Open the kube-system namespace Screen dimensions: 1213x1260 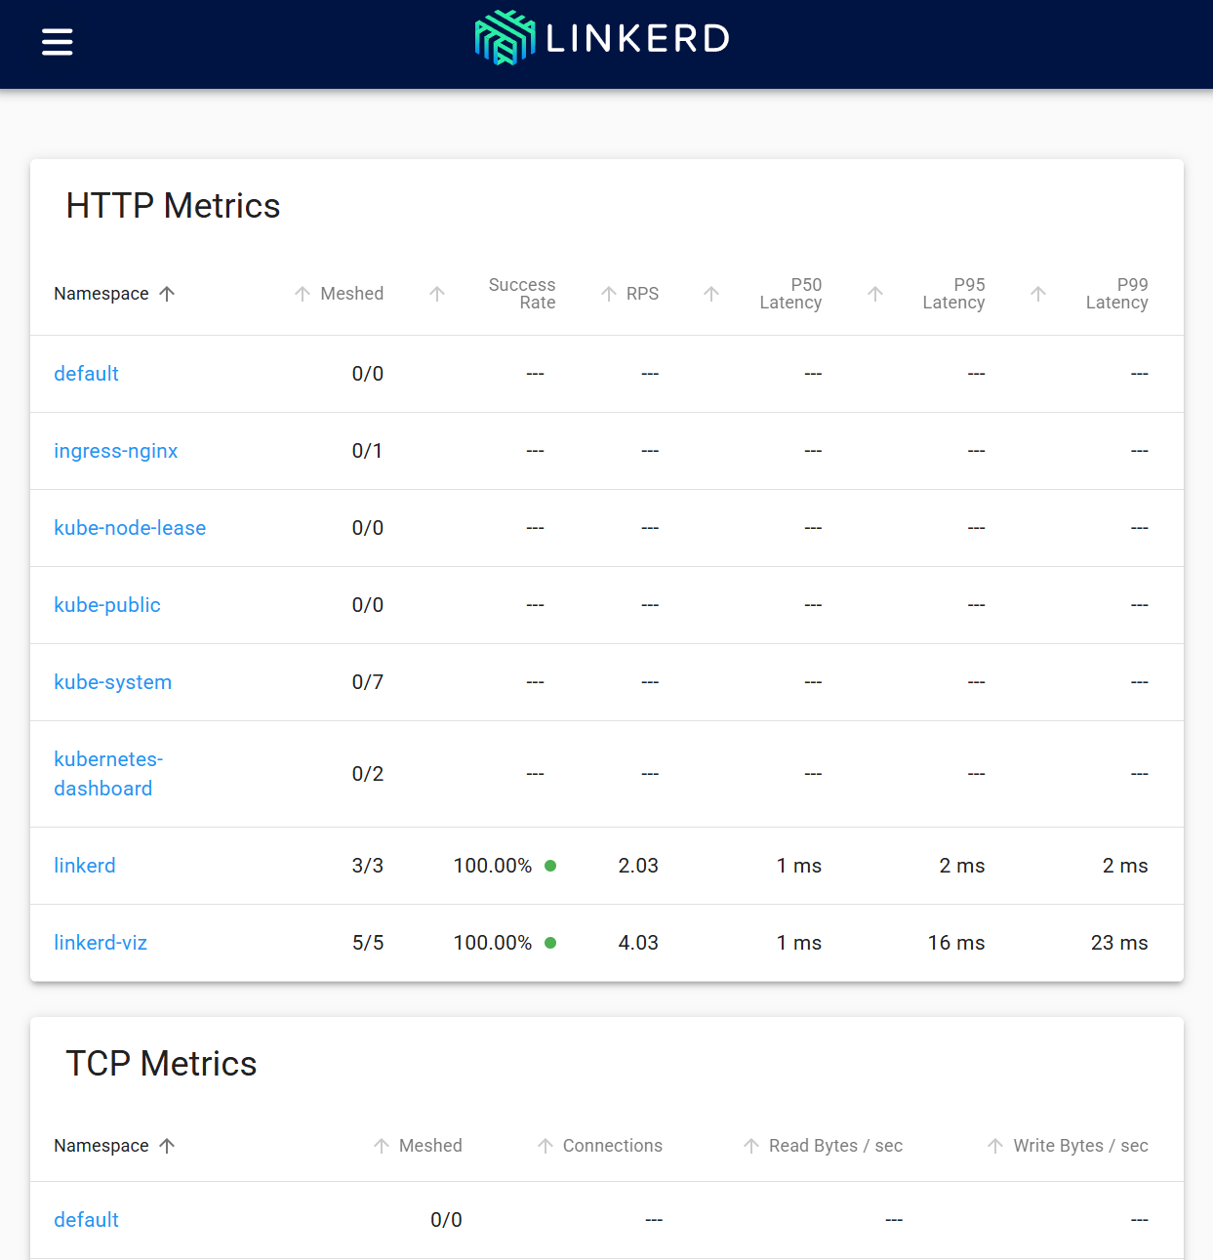click(x=113, y=682)
